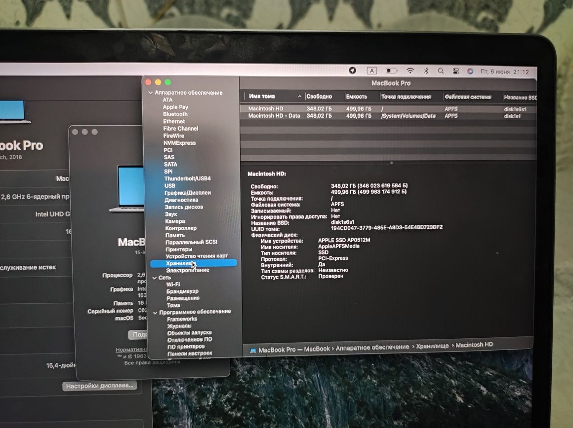Click the laptop icon in the path bar
The image size is (573, 428).
tap(253, 350)
